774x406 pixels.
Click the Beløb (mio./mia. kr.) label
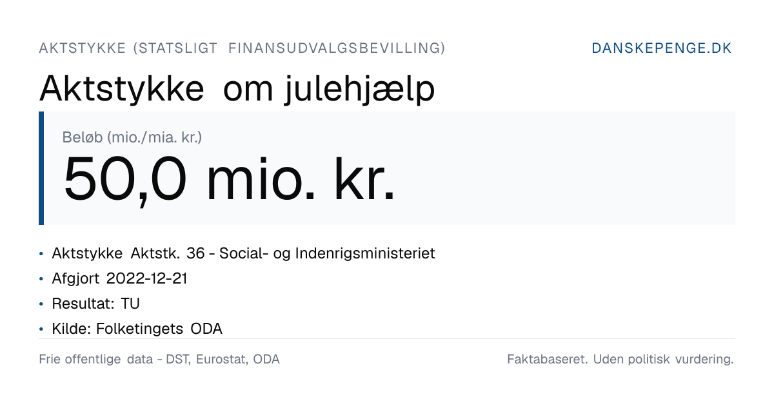[x=132, y=137]
